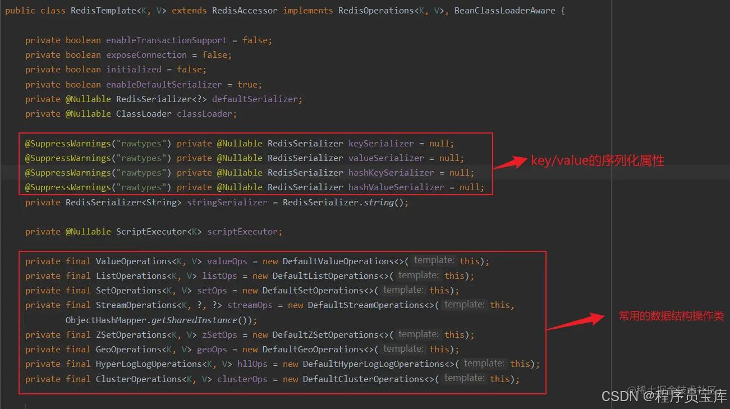Click the exposeConnection variable
The width and height of the screenshot is (730, 409).
pos(146,54)
